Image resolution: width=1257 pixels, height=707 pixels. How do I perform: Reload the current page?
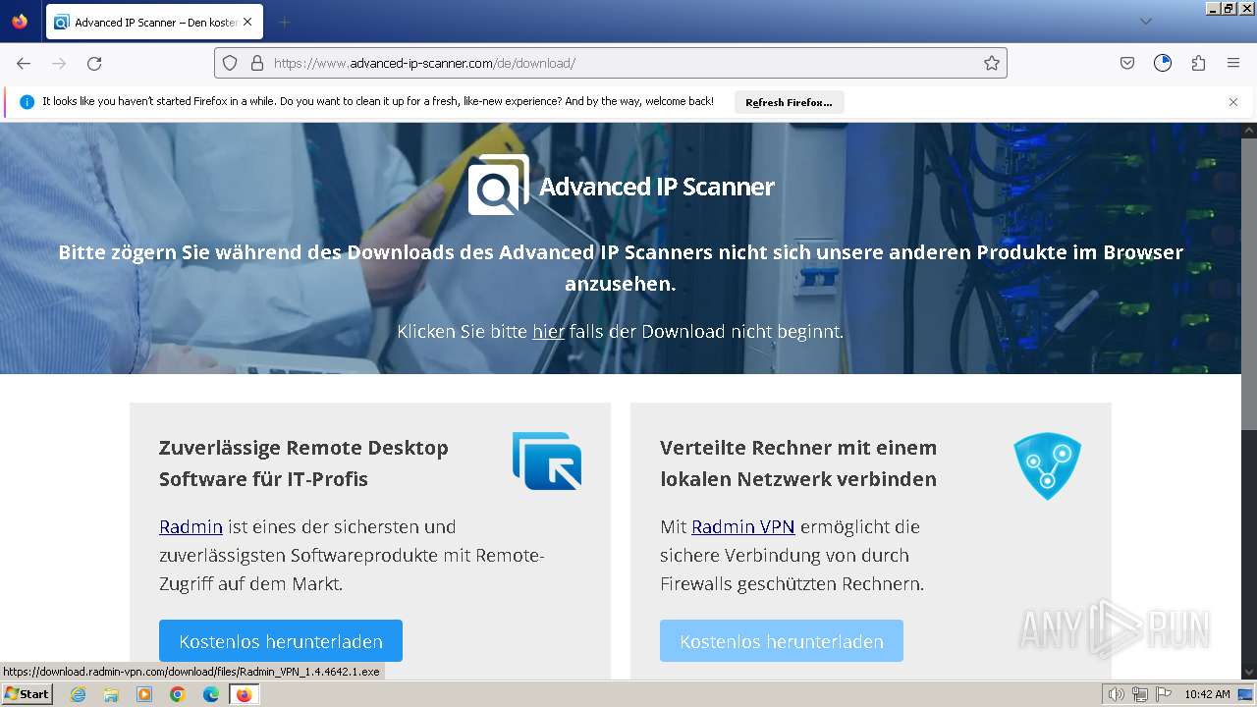[94, 63]
